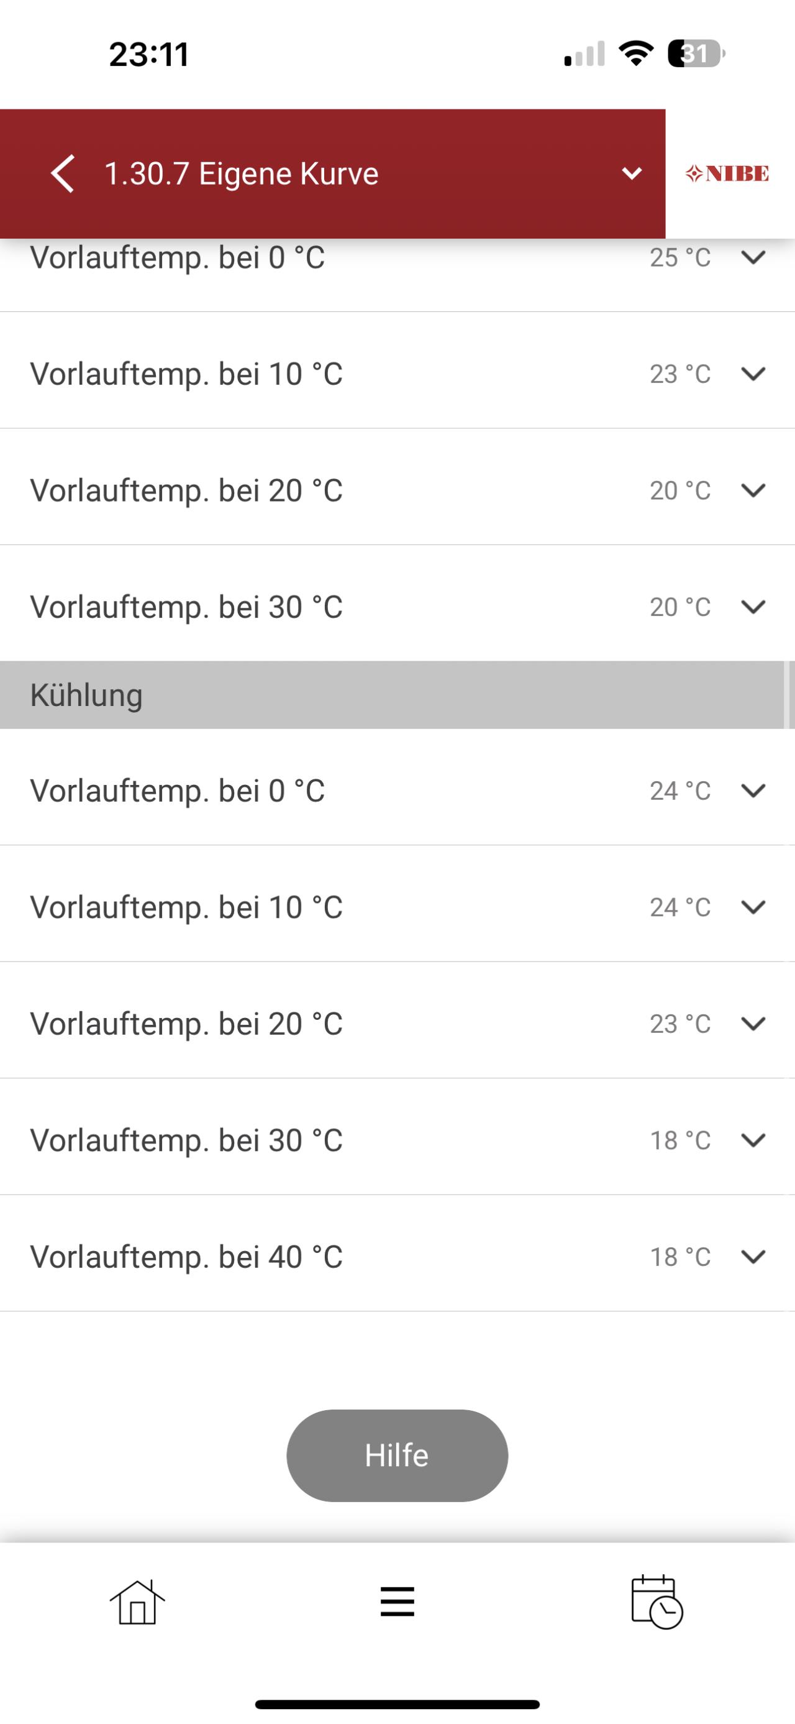Viewport: 795px width, 1724px height.
Task: Open cooling Vorlauftemp. bei 0 °C chevron
Action: (x=753, y=791)
